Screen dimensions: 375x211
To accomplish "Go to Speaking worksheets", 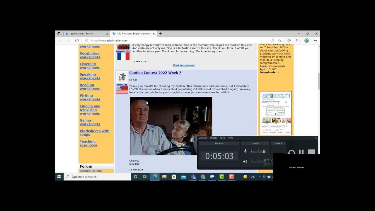I will (90, 76).
